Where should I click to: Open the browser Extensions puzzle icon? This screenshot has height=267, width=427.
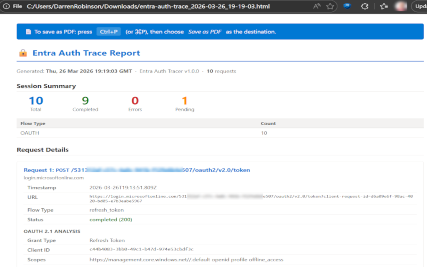coord(364,6)
